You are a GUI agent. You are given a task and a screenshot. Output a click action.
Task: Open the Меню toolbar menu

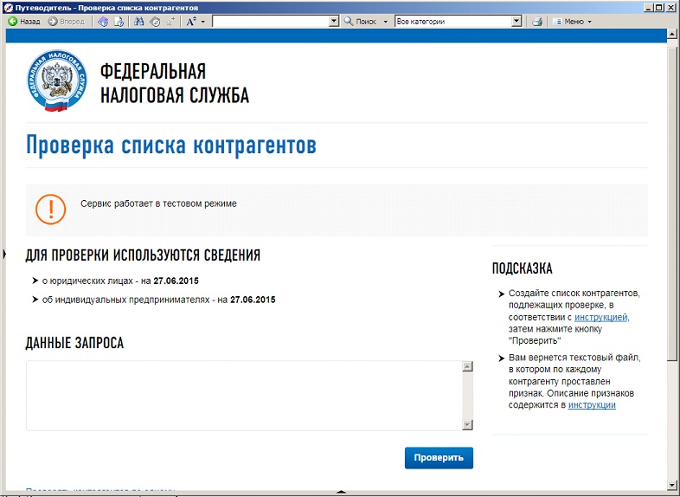coord(573,21)
